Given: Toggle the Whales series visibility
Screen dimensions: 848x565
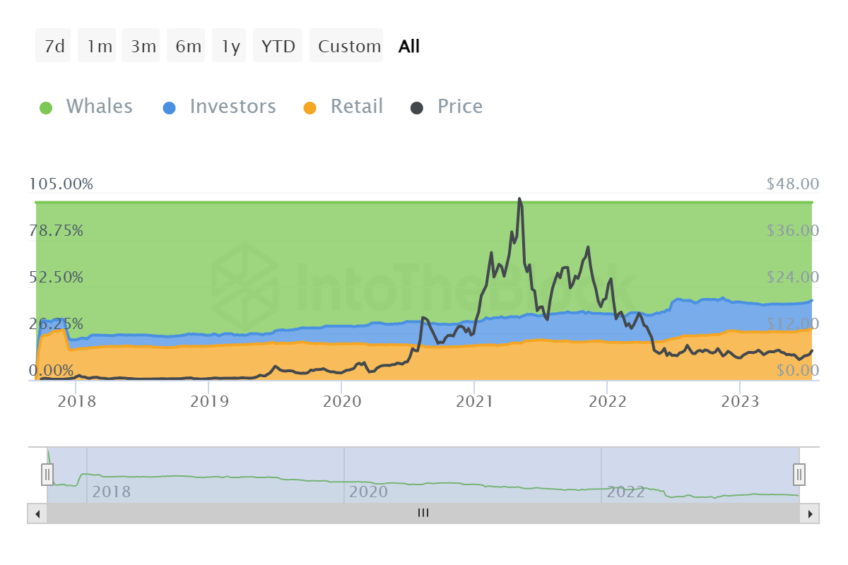Looking at the screenshot, I should pos(99,106).
